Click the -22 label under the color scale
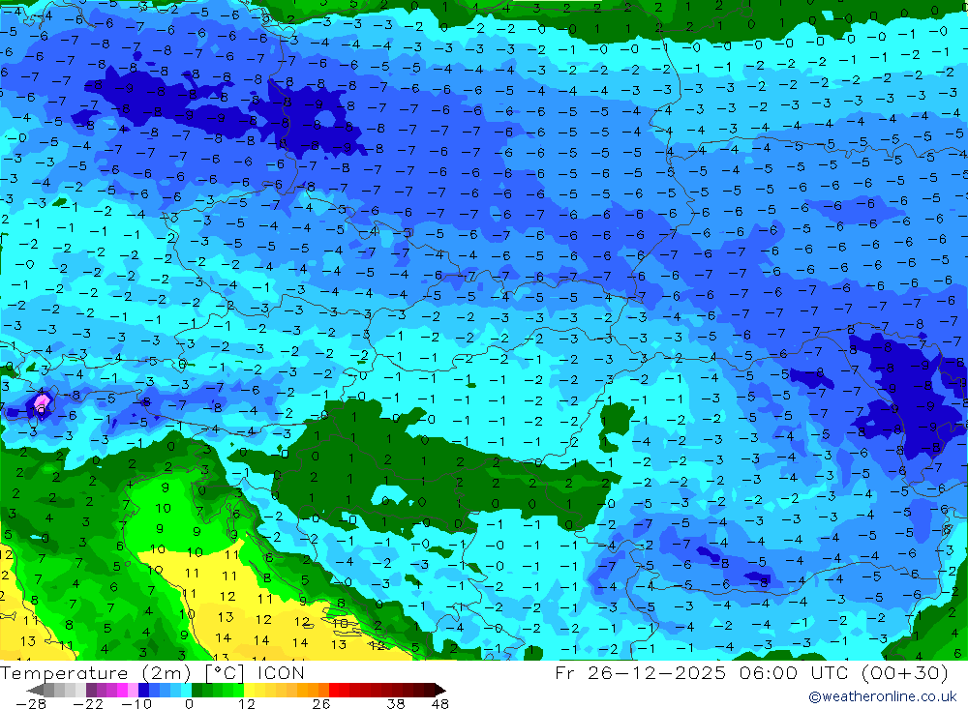 click(88, 704)
